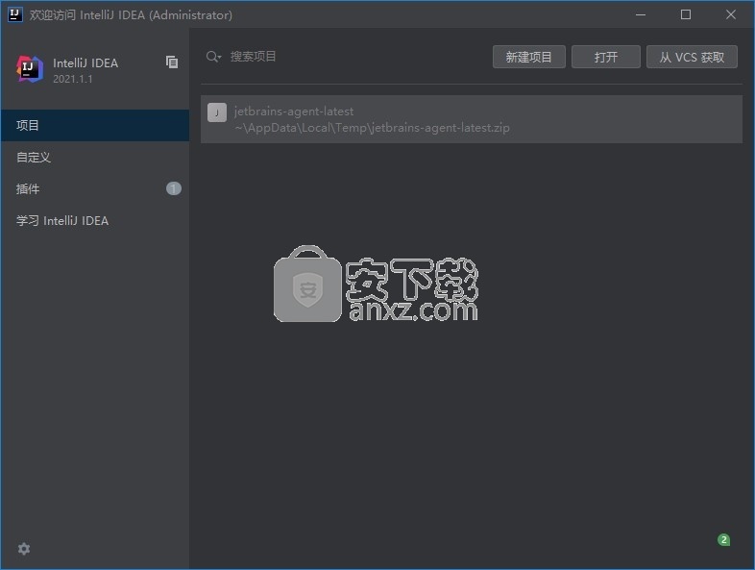Click the search magnifier icon dropdown
The image size is (755, 570).
[x=213, y=57]
